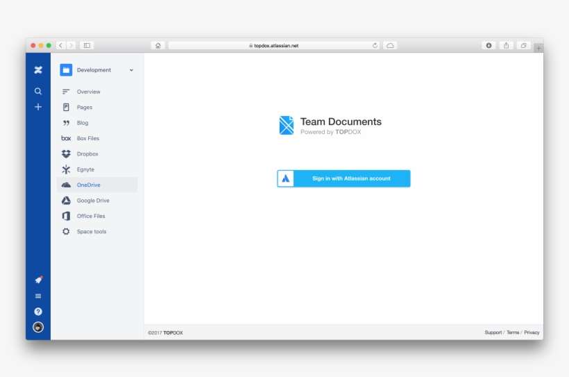Screen dimensions: 569x377
Task: Open the rocket notifications icon
Action: tap(38, 280)
